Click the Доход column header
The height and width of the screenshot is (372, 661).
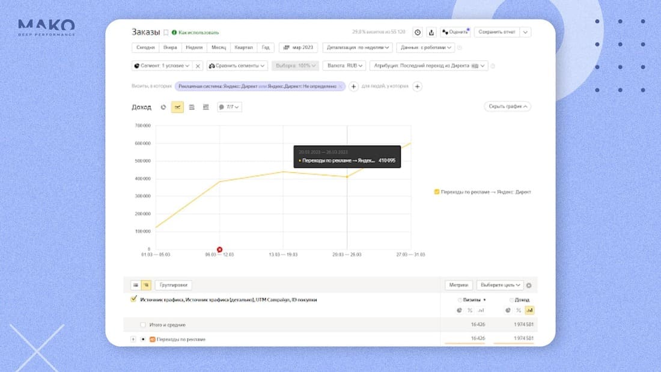[x=522, y=300]
